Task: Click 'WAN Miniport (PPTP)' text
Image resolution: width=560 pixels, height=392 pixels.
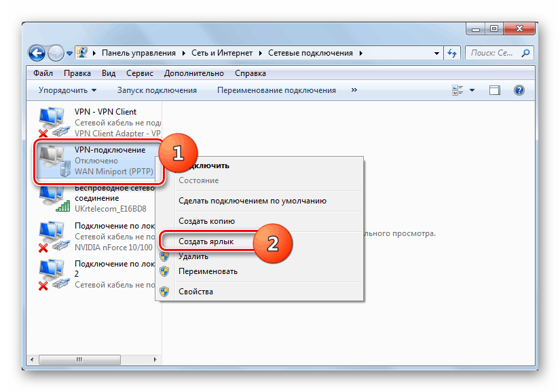Action: (x=113, y=172)
